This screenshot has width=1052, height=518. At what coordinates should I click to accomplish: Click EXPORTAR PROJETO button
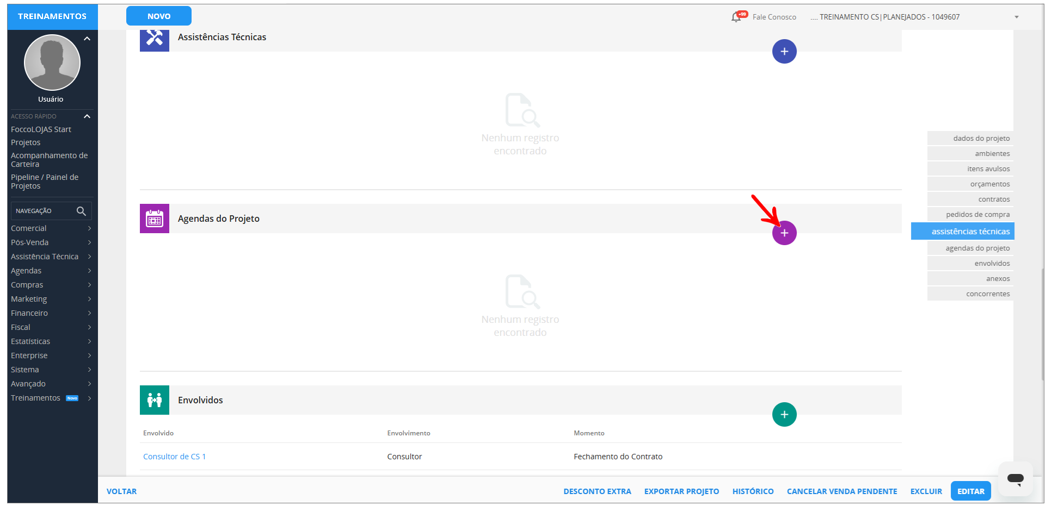[681, 491]
